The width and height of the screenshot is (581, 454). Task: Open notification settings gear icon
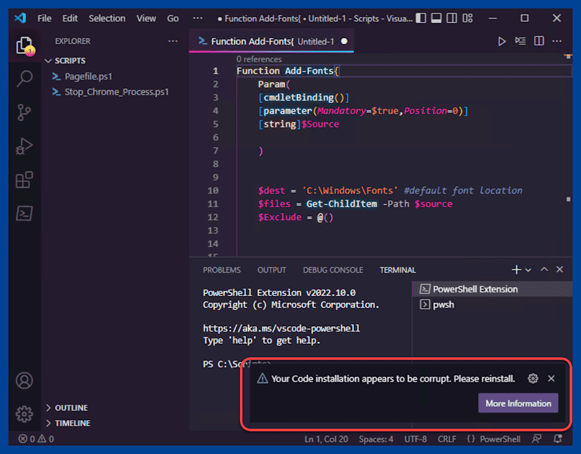[533, 378]
